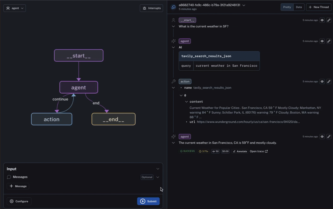The height and width of the screenshot is (209, 333).
Task: Click the token count badge showing 50
Action: pos(215,151)
